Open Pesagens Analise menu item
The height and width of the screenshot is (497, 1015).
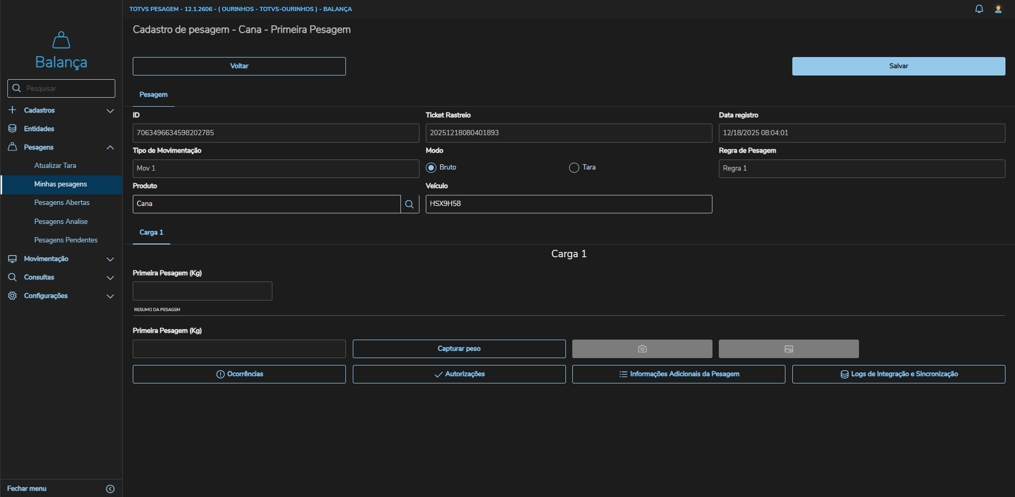coord(61,221)
